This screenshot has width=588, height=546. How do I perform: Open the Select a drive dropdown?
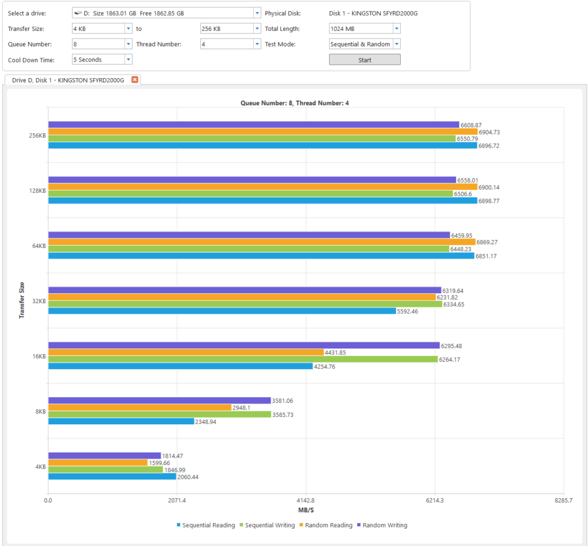coord(257,12)
